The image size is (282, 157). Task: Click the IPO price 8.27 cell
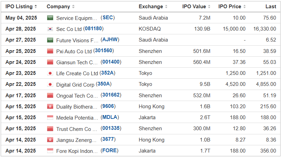click(240, 140)
